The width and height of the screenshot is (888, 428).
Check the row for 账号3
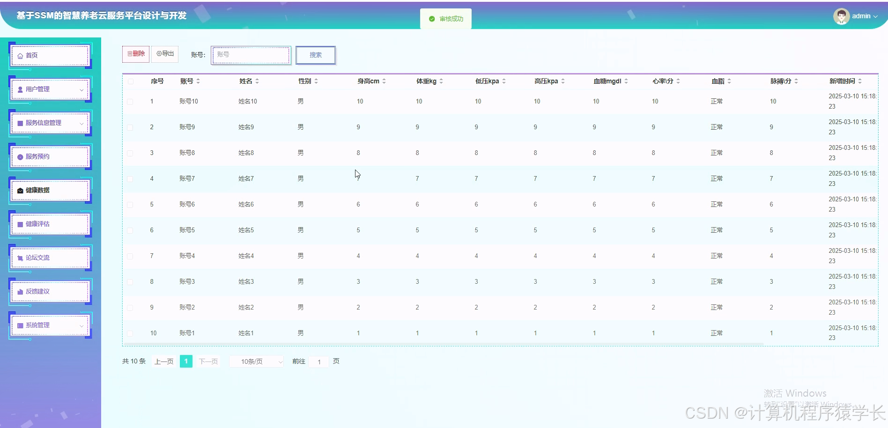[130, 282]
